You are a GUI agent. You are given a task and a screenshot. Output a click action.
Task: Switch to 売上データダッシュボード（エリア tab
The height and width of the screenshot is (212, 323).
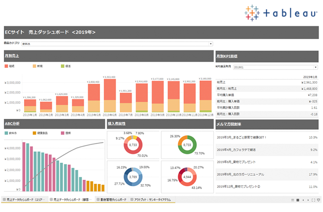(x=26, y=200)
